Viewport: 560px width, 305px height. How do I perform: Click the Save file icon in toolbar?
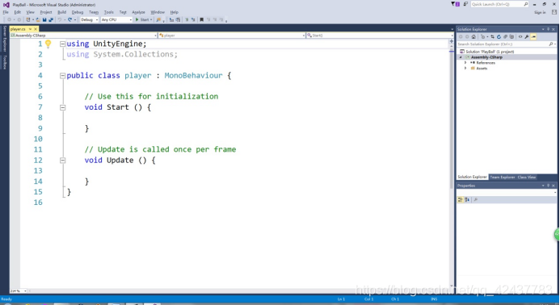(44, 19)
